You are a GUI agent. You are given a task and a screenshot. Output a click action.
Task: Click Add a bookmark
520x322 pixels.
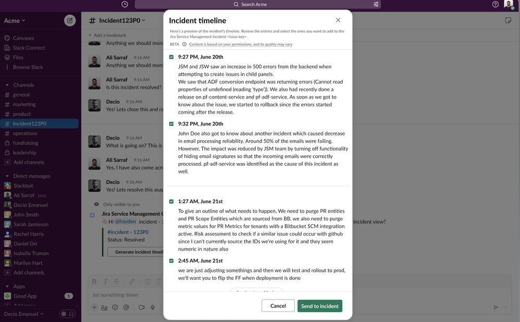[x=107, y=35]
